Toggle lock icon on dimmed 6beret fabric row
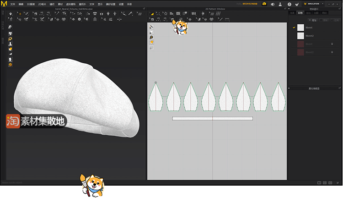Screen dimensions: 343x198 (332, 44)
